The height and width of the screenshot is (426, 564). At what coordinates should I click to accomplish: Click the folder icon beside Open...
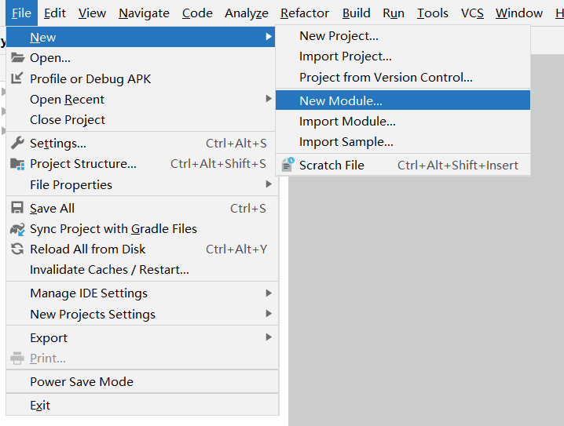tap(17, 57)
